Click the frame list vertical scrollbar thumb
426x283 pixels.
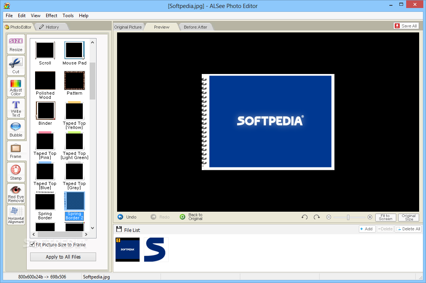coord(92,81)
